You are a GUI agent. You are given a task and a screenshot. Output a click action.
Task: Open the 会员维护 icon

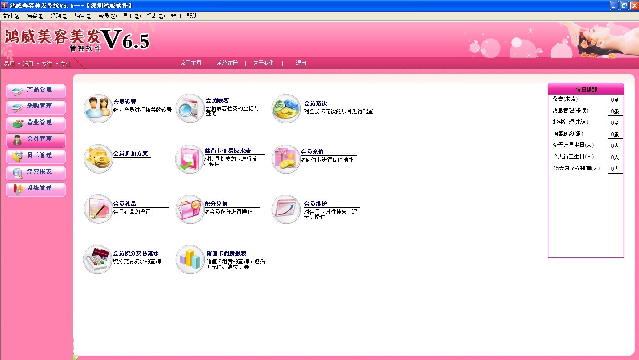[286, 209]
